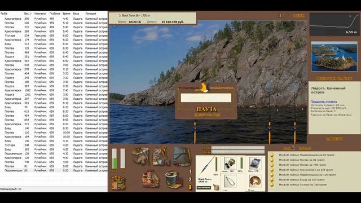This screenshot has height=203, width=361.
Task: Click the orange button below the location info panel
Action: pos(334,139)
